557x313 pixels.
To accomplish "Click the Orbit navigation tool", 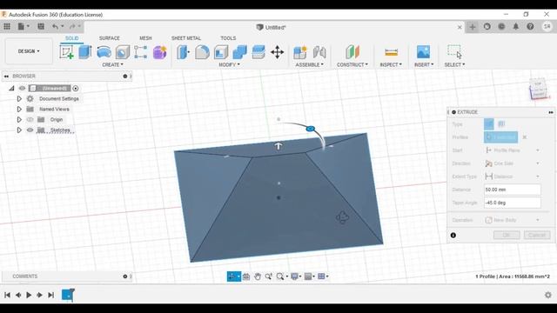I will [232, 276].
